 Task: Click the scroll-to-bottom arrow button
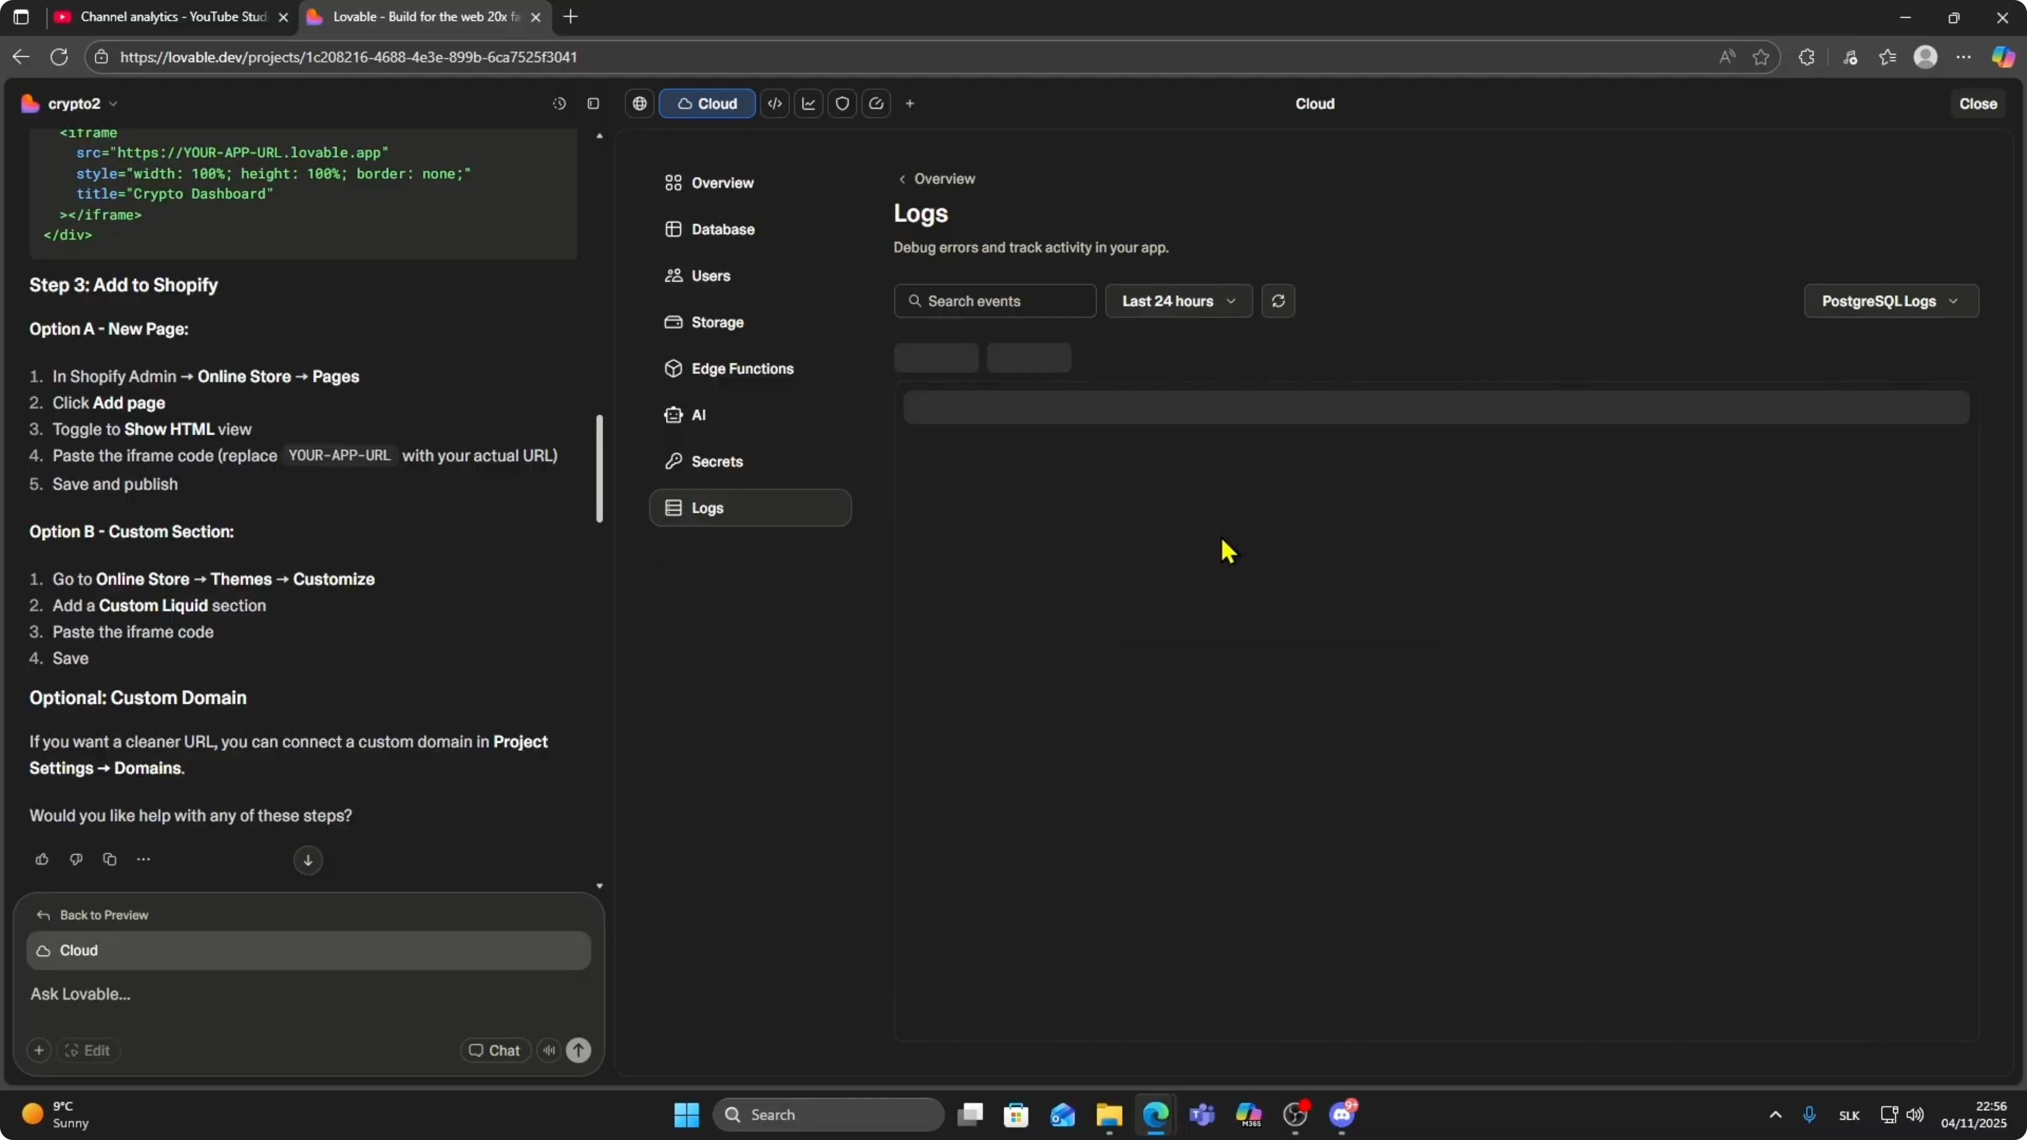[x=308, y=860]
